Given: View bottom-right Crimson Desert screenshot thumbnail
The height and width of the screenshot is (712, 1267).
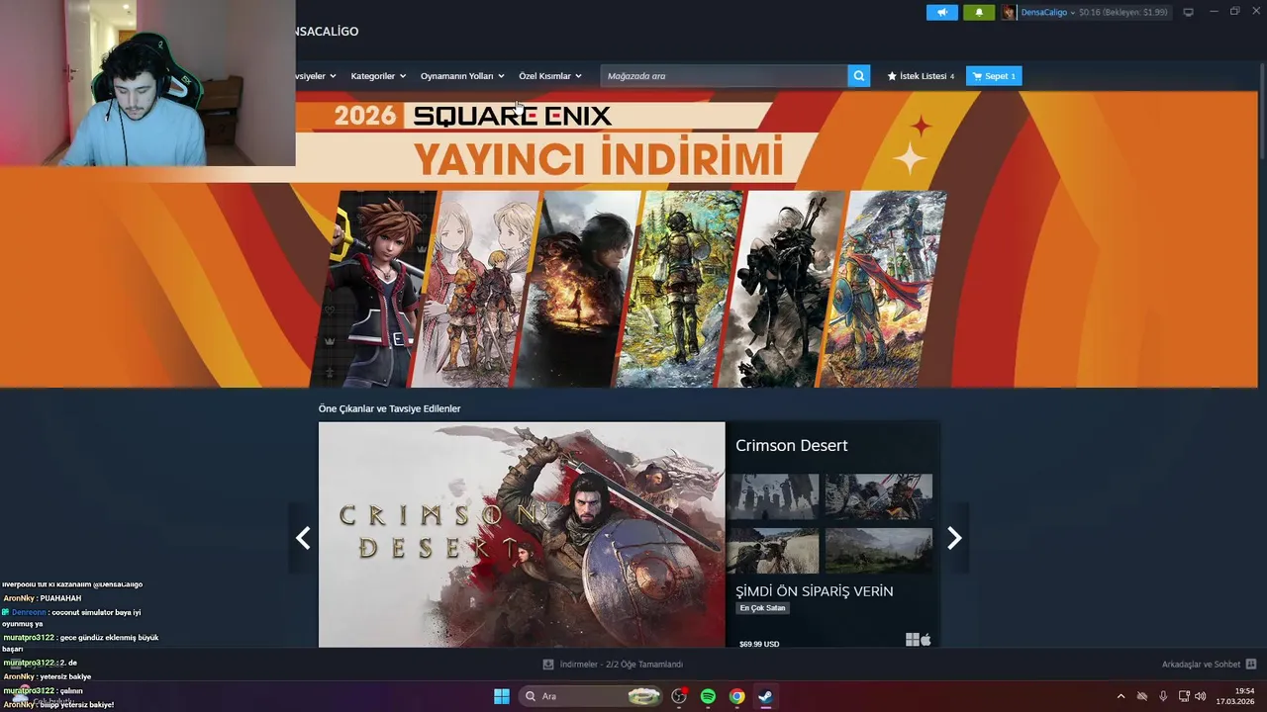Looking at the screenshot, I should 879,551.
